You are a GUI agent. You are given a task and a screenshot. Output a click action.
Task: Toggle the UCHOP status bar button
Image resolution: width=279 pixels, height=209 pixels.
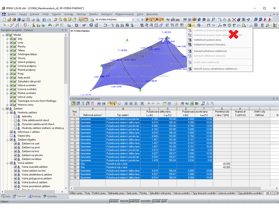coord(114,201)
